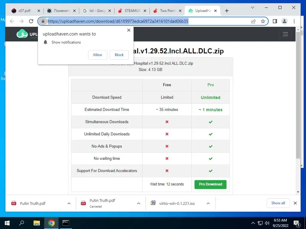Screen dimensions: 306x229
Task: Click green check for Download Accelerators support
Action: pos(211,171)
